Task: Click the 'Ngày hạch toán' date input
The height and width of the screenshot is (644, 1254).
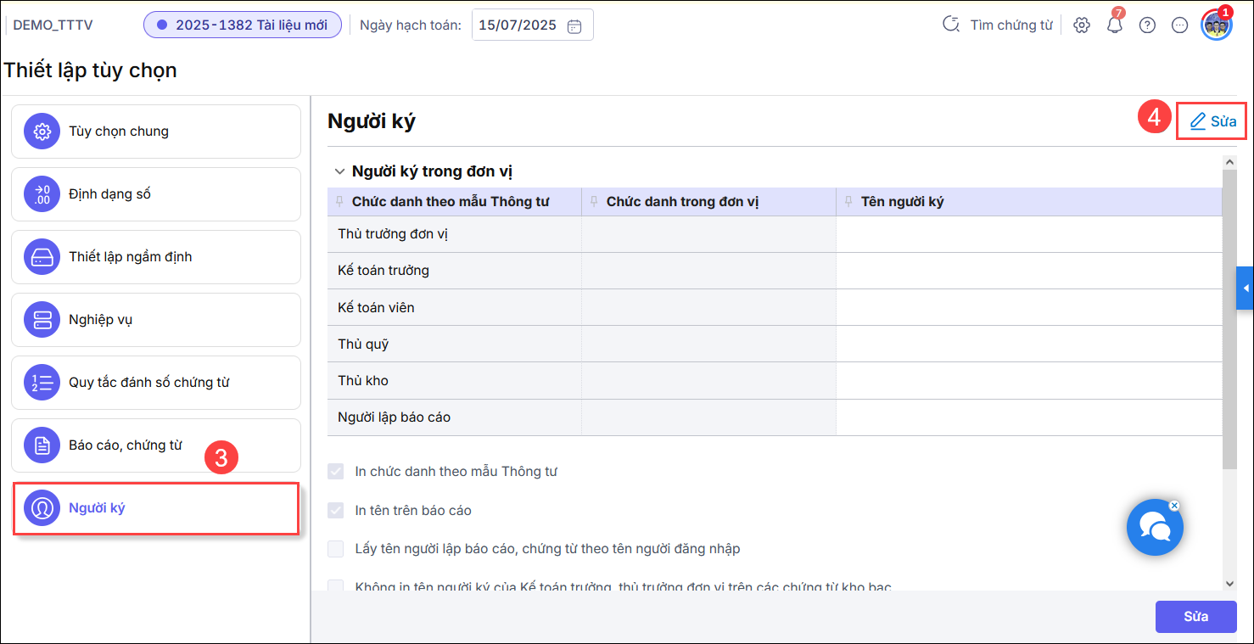Action: point(518,25)
